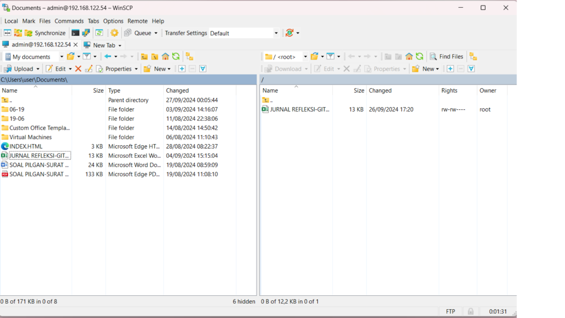Switch to the New Tab tab
Screen dimensions: 565x318
point(103,45)
